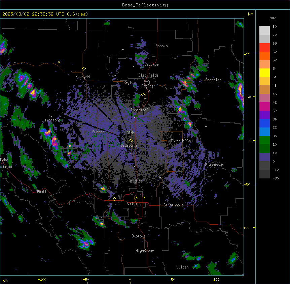Screen dimensions: 290x284
Task: Click the HighRiver label
Action: click(145, 251)
